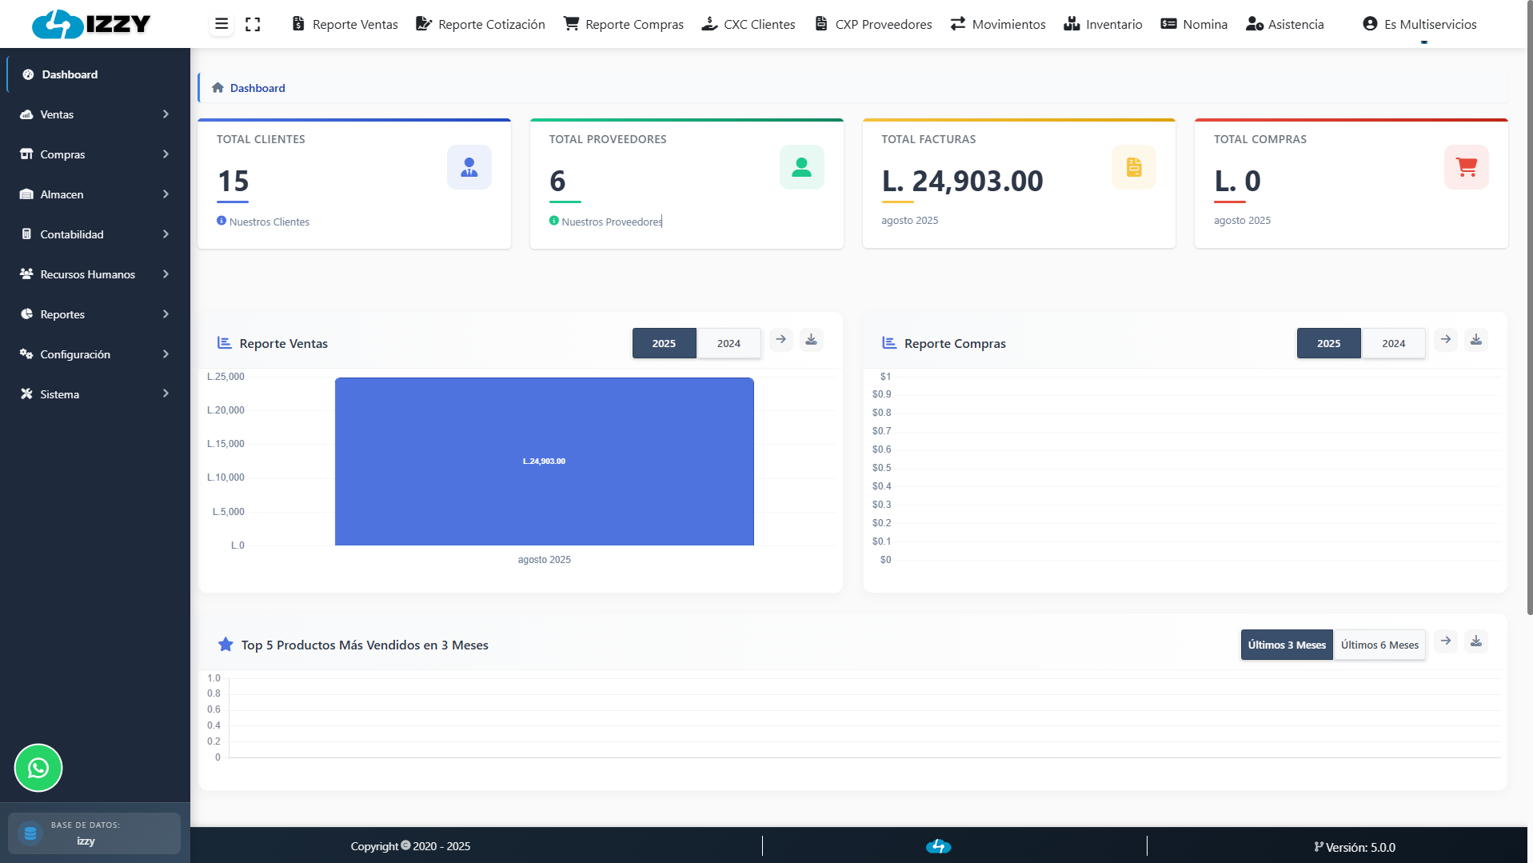Image resolution: width=1533 pixels, height=863 pixels.
Task: Click the Total Compras shopping cart icon
Action: pos(1466,167)
